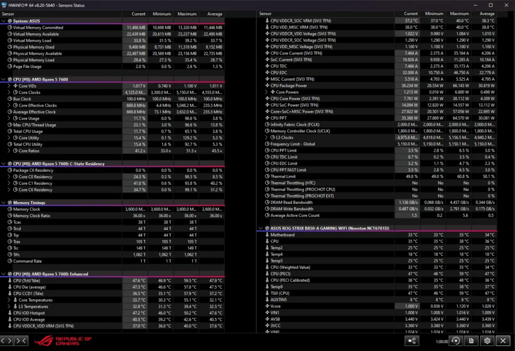The width and height of the screenshot is (515, 351).
Task: Click clock icon beside Tcas timing
Action: click(10, 223)
